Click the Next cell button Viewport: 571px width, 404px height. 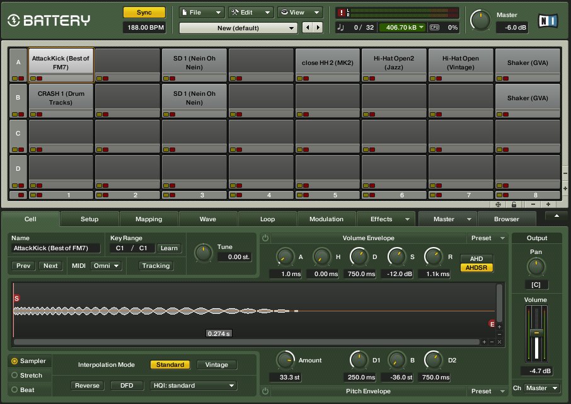click(50, 266)
